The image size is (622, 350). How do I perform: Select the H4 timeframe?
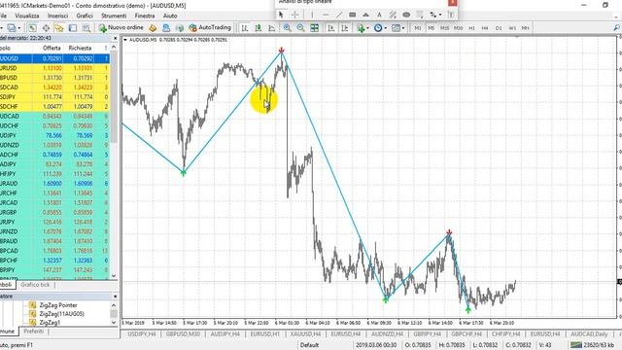pos(485,28)
